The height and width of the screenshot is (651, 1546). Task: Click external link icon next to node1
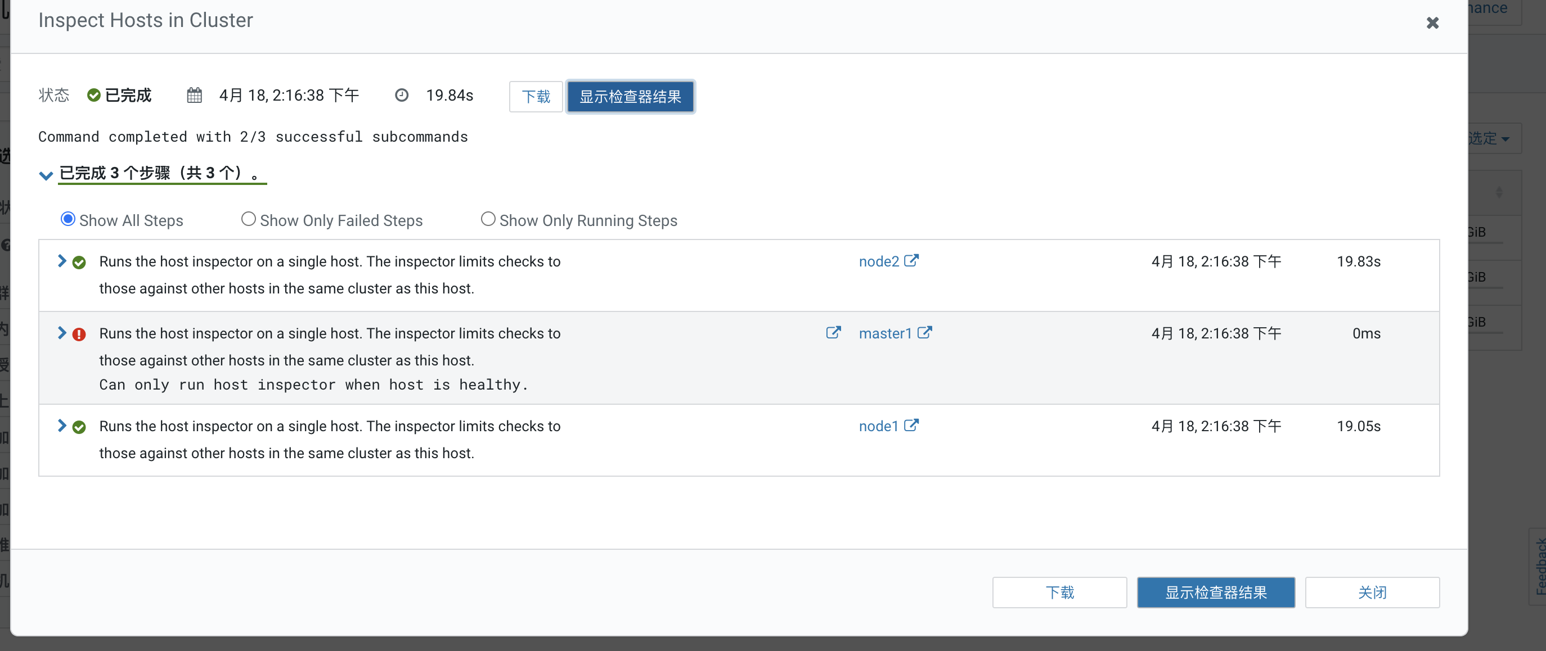coord(911,425)
